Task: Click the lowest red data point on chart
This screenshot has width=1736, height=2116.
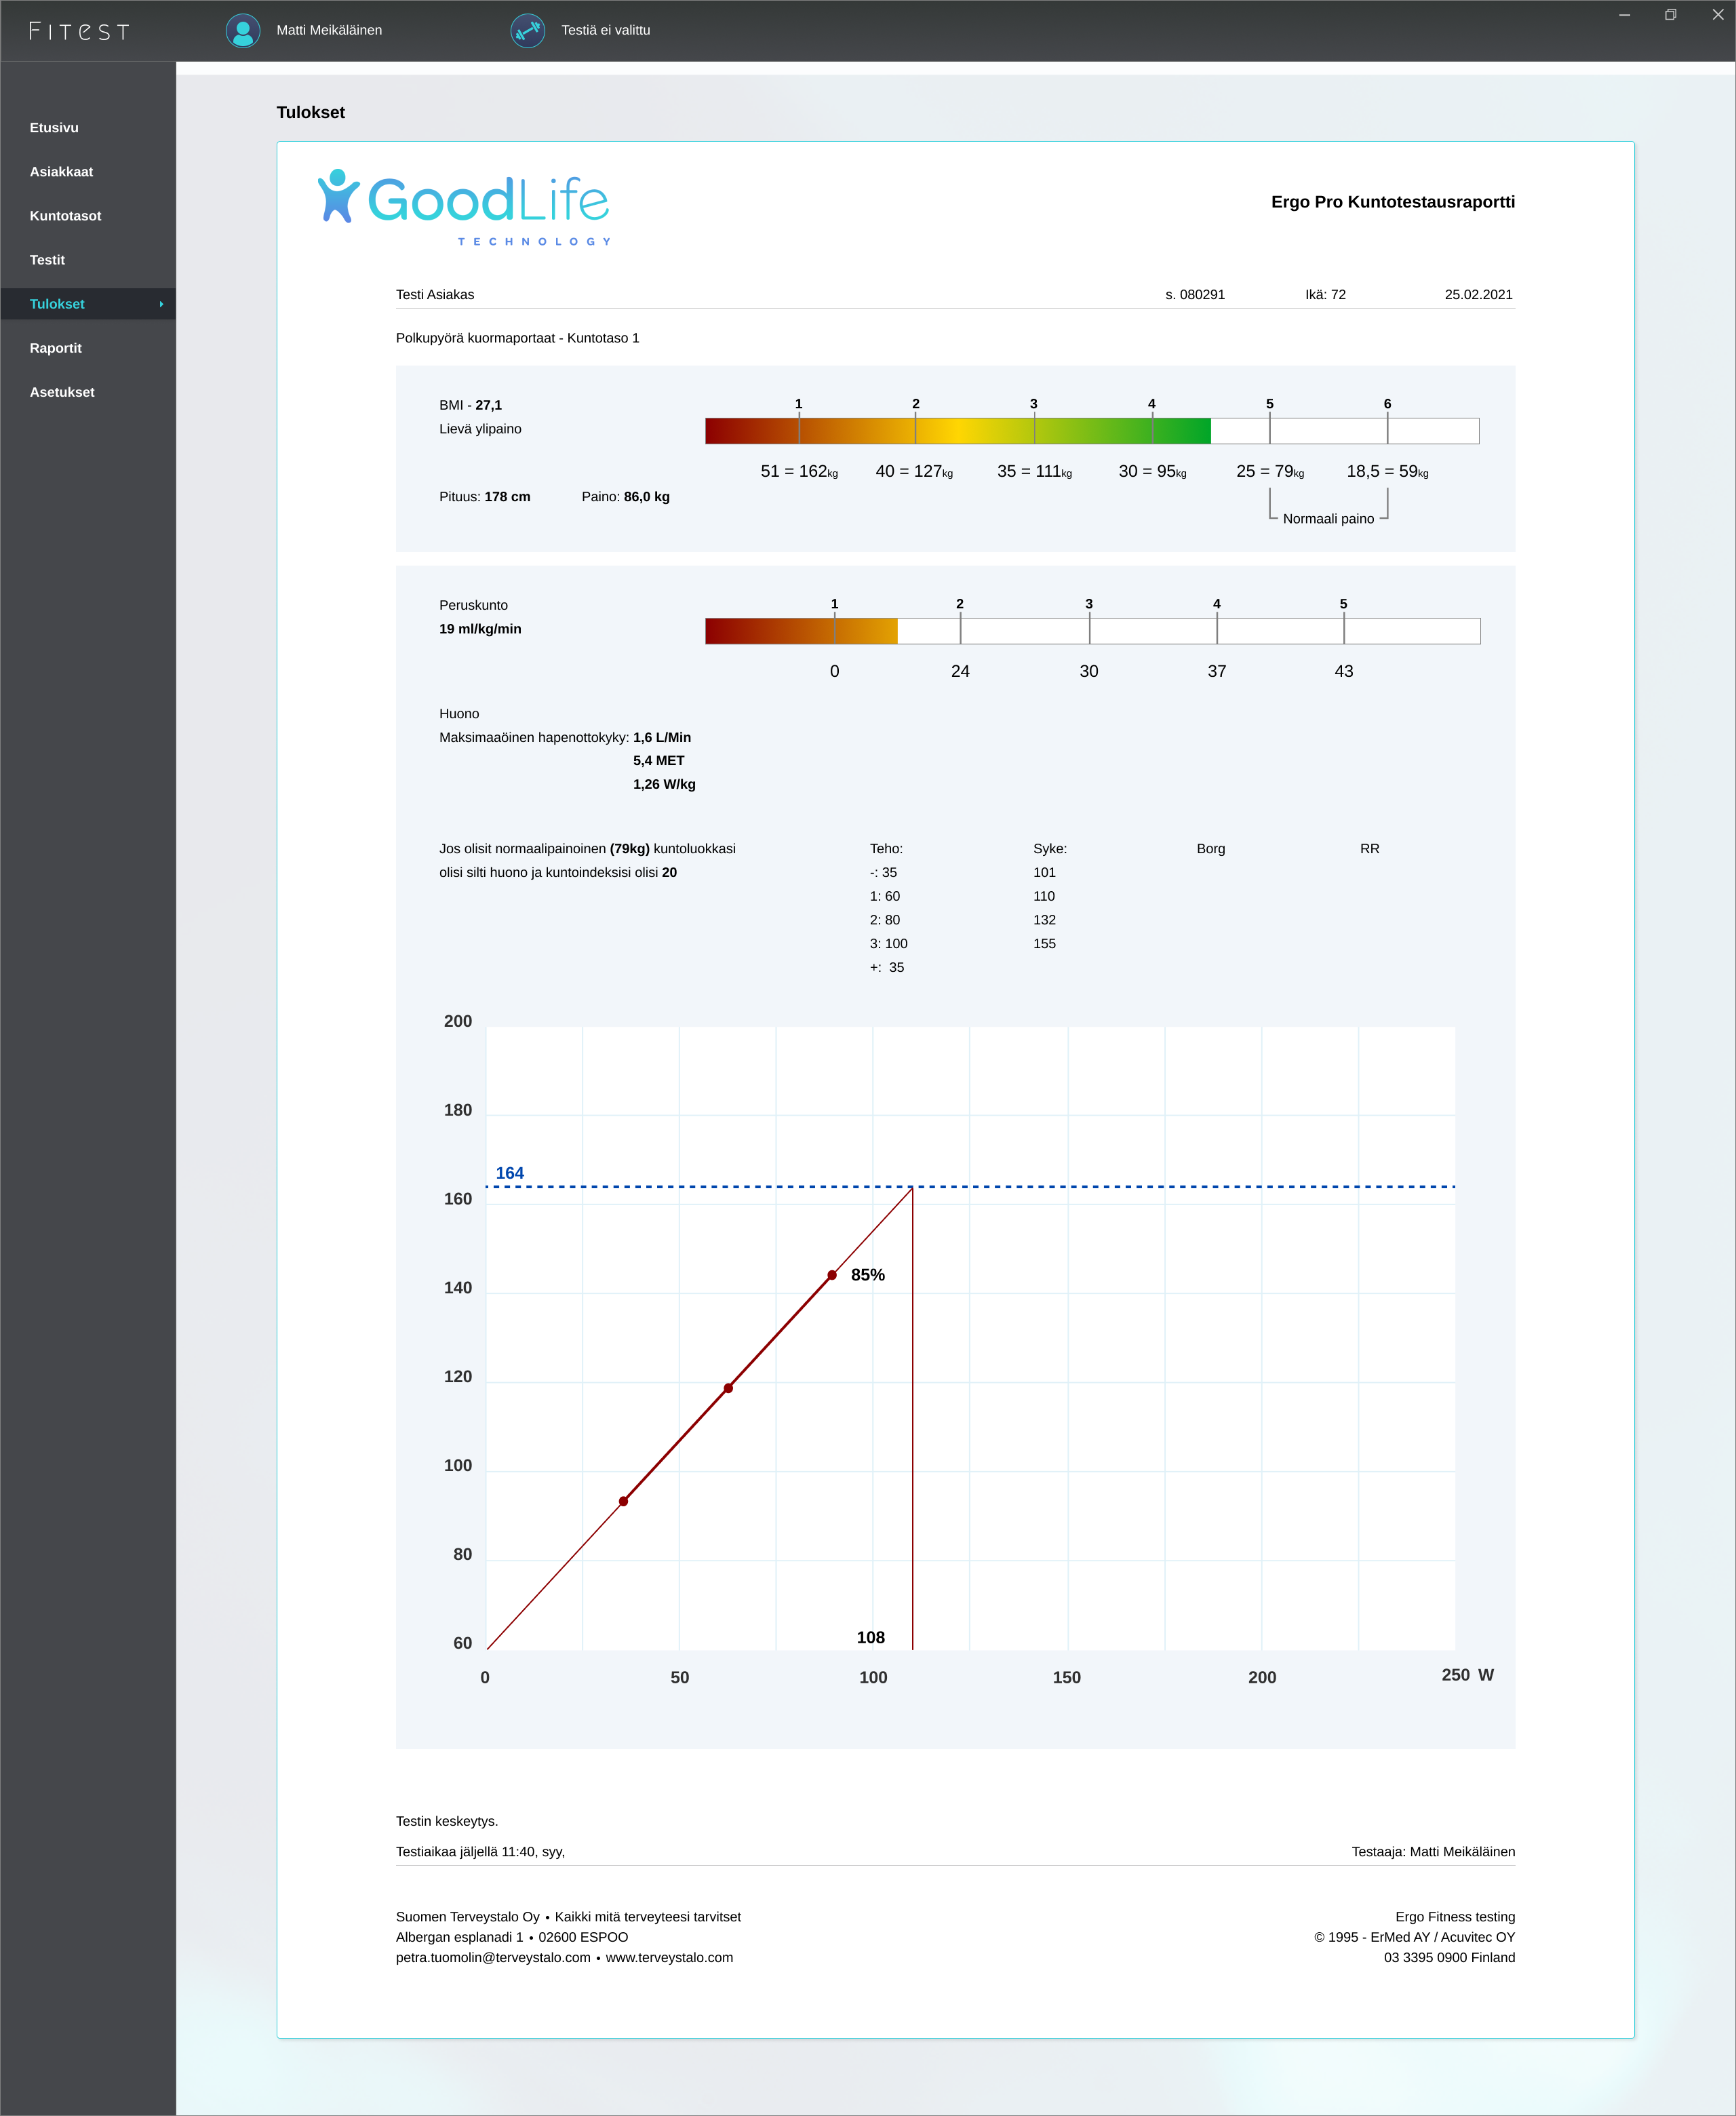Action: [x=623, y=1501]
